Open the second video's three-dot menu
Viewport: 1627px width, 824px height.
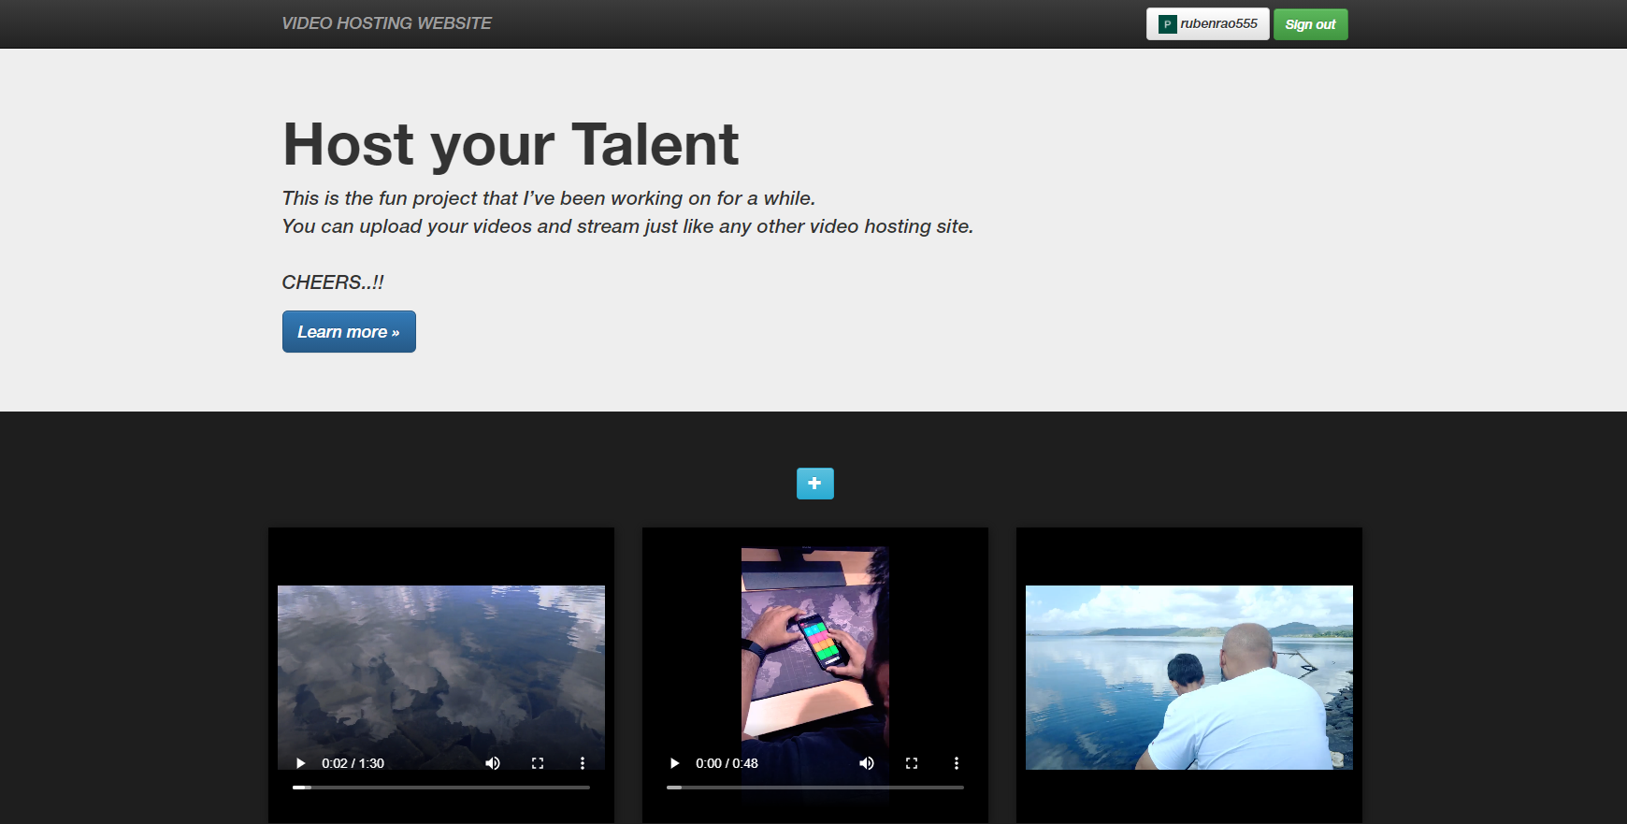[x=957, y=763]
